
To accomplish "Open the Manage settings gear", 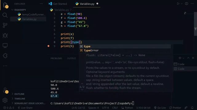I will click(5, 100).
